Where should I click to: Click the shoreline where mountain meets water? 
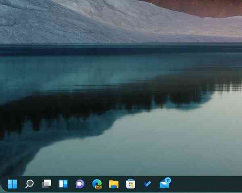point(121,43)
